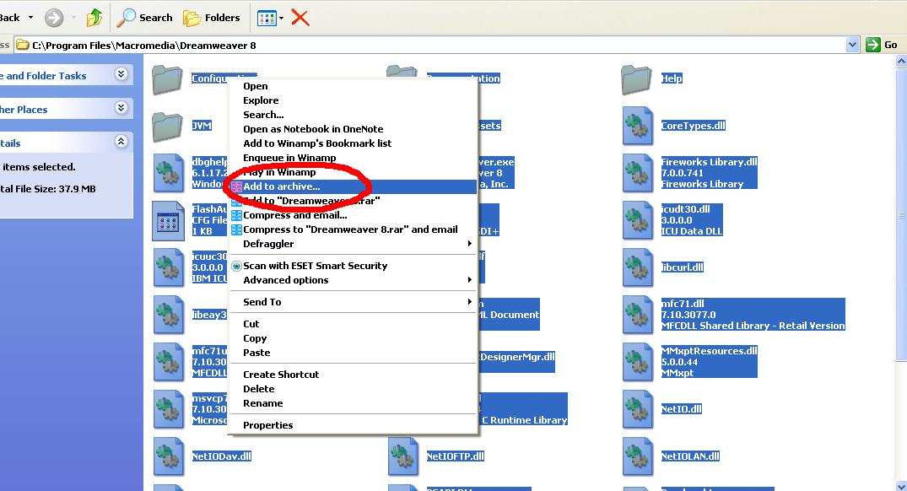Select Open as Notebook in OneNote
This screenshot has width=907, height=491.
pos(353,129)
